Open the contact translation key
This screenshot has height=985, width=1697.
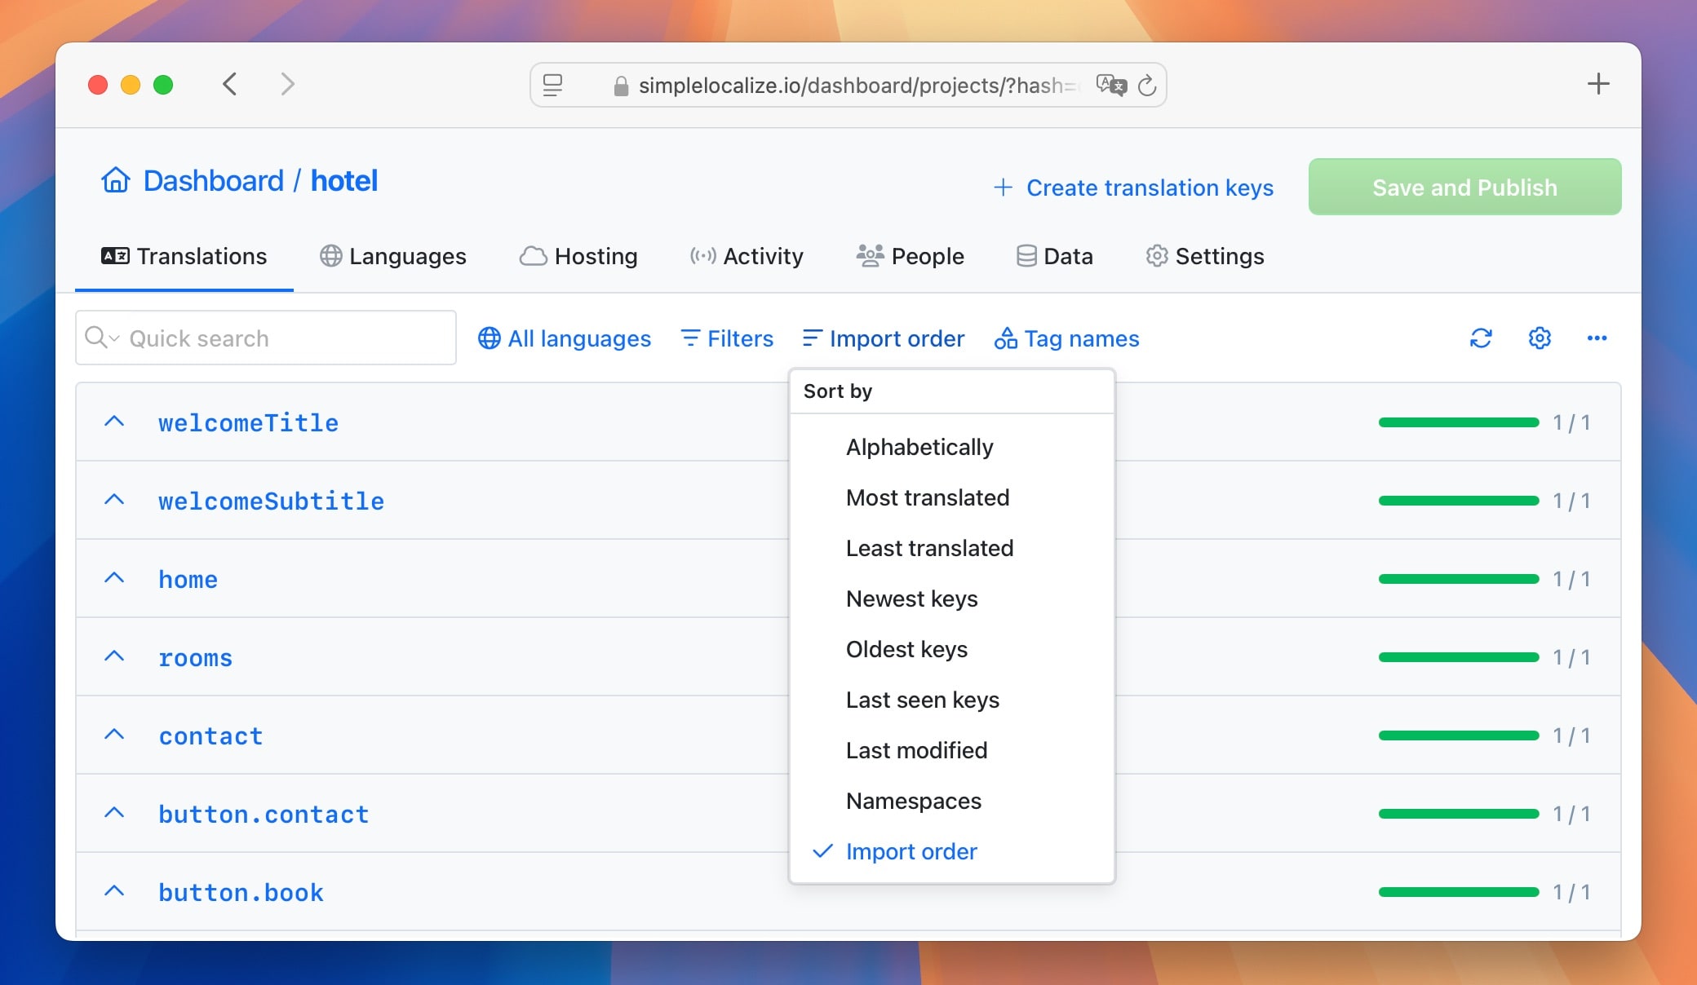point(210,735)
